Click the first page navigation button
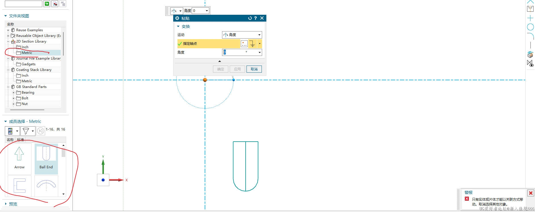This screenshot has width=535, height=212. pos(41,131)
